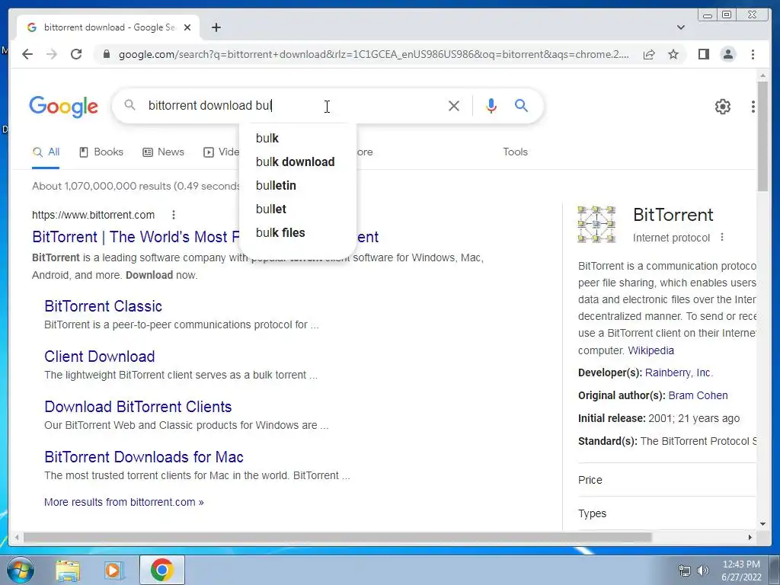Open Rainberry, Inc. developer link
Viewport: 780px width, 585px height.
tap(679, 372)
